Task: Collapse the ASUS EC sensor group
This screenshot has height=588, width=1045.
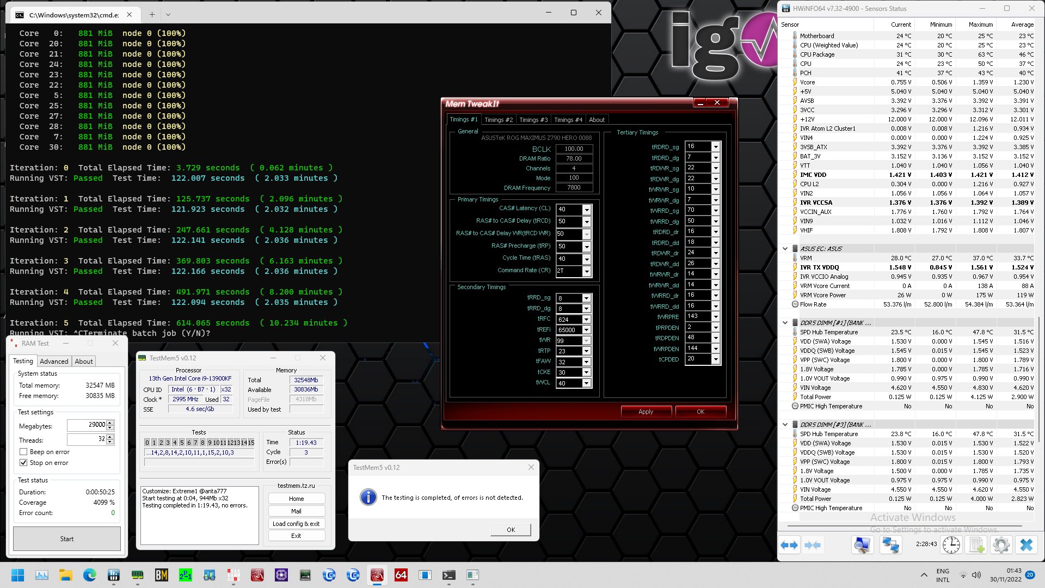Action: coord(785,249)
